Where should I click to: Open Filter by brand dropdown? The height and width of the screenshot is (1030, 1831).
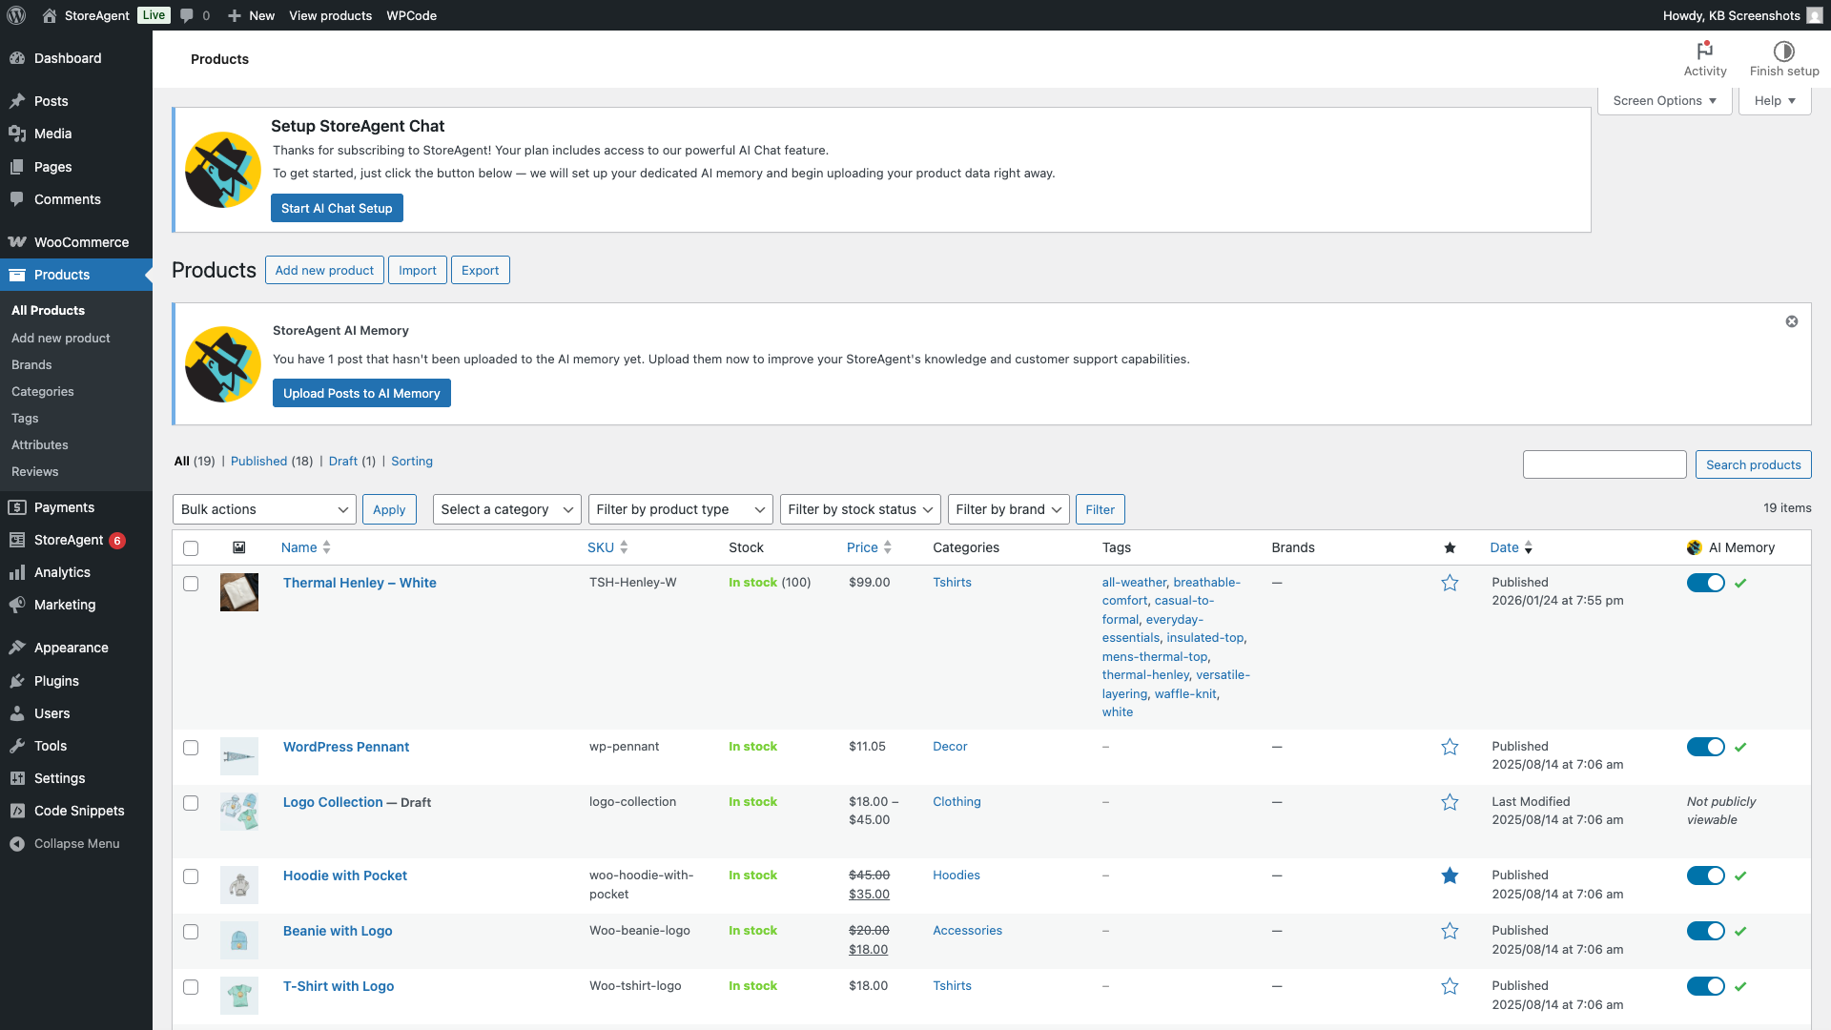coord(1008,509)
